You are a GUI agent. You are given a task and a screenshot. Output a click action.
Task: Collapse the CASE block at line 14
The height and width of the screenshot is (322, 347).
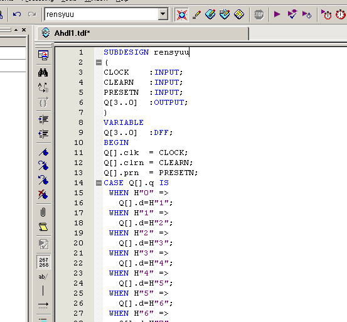click(x=99, y=183)
